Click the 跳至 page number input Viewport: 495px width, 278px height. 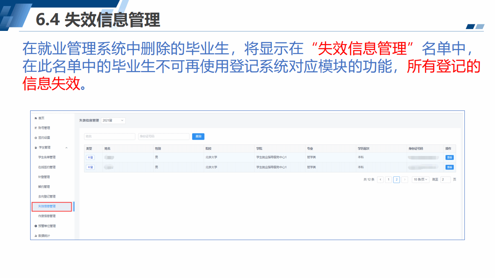(x=445, y=180)
